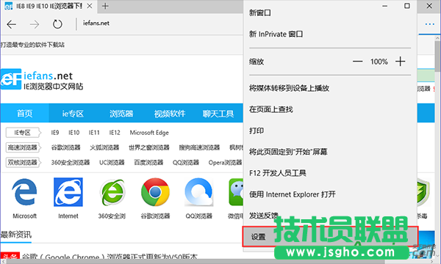Open the Internet Explorer icon
Viewport: 441px width, 264px height.
pos(68,192)
